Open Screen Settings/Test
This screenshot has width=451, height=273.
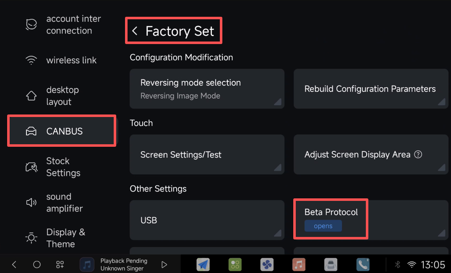[207, 155]
